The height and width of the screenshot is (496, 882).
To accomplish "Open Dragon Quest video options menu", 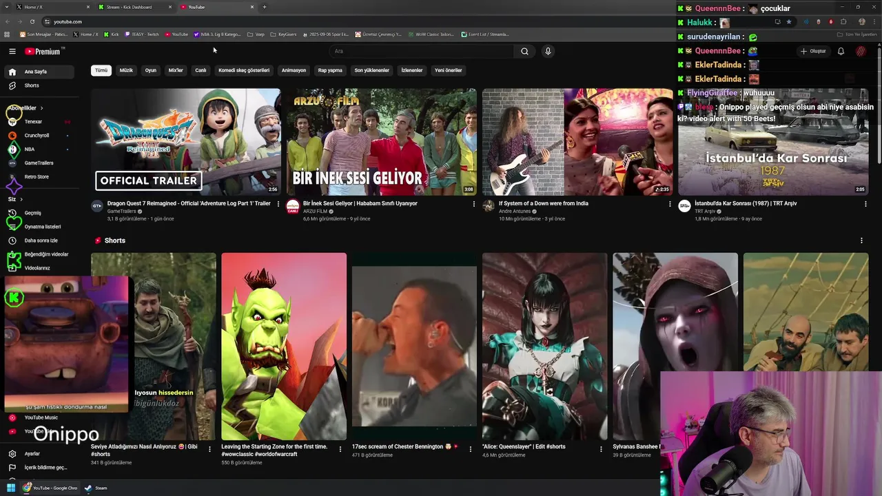I will click(278, 204).
